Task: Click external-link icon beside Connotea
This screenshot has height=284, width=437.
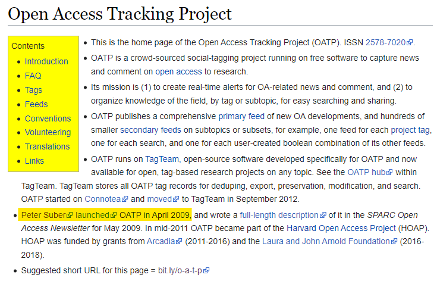Action: [125, 199]
